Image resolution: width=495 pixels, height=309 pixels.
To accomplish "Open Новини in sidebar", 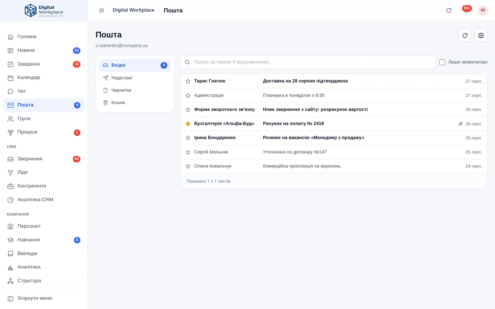I will pyautogui.click(x=44, y=50).
